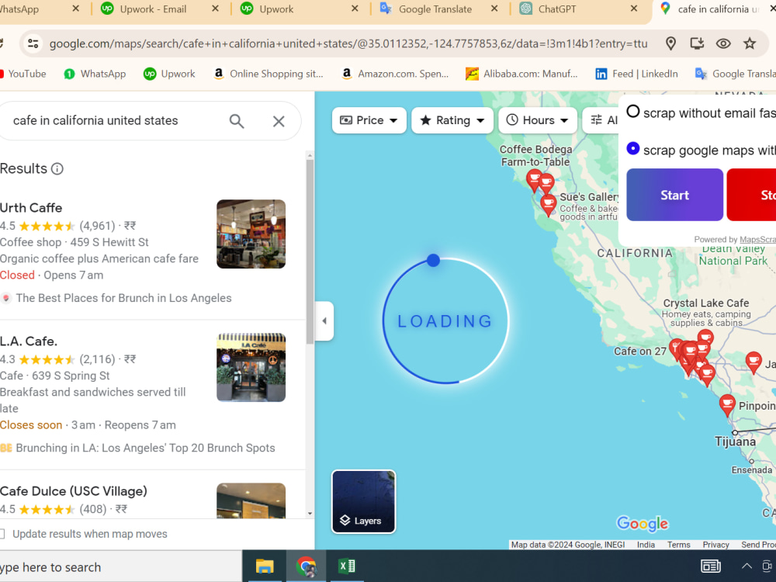This screenshot has height=582, width=776.
Task: Click Brunching in LA Top 20 link
Action: [x=146, y=449]
